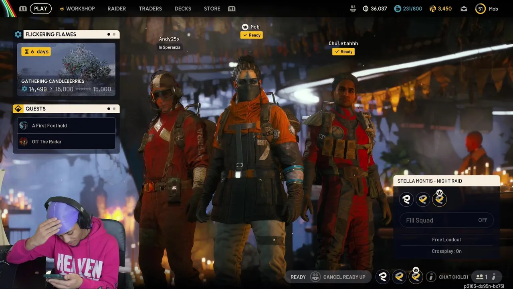Click the white squad emblem in the Stella Montis panel
The height and width of the screenshot is (289, 513).
tap(406, 199)
